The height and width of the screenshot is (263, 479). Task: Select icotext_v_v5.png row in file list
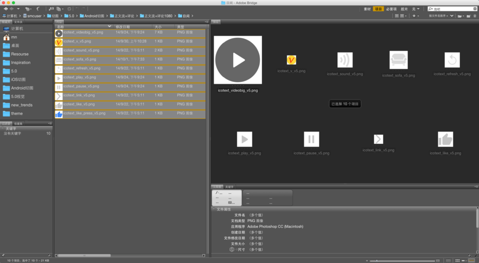(130, 42)
